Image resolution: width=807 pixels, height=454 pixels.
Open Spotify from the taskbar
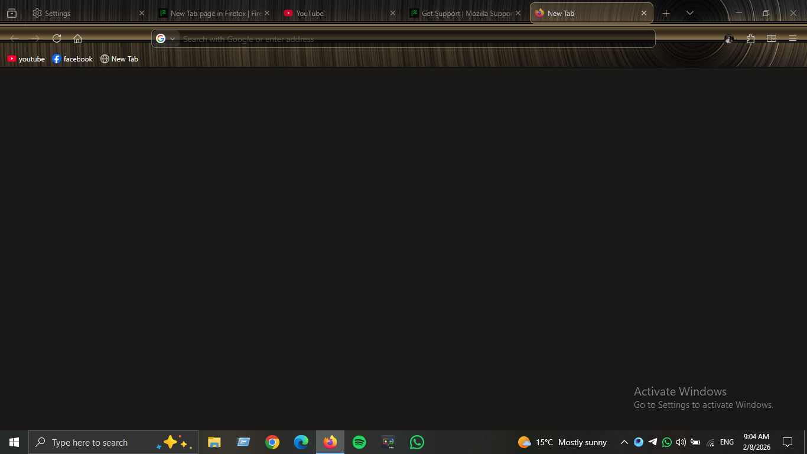click(x=359, y=442)
